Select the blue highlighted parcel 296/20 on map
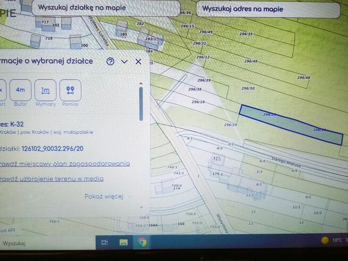This screenshot has height=261, width=348. (290, 124)
